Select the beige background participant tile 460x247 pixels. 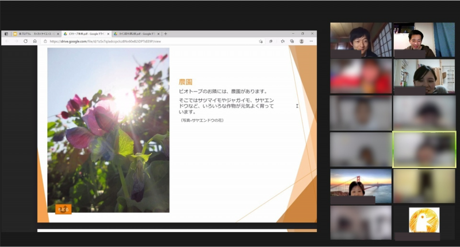coord(424,186)
